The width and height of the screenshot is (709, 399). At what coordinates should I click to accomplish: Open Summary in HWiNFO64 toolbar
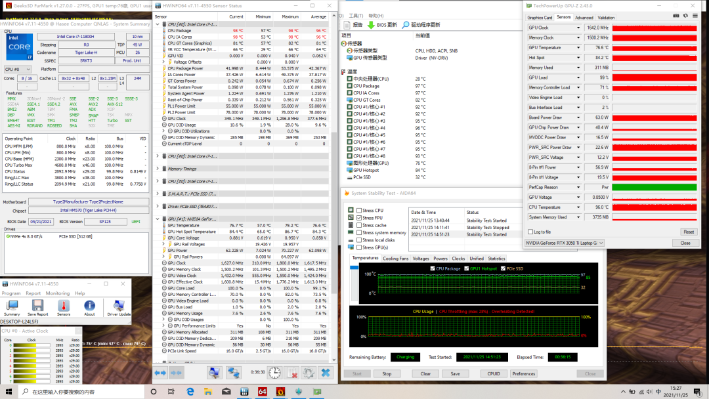pyautogui.click(x=12, y=308)
